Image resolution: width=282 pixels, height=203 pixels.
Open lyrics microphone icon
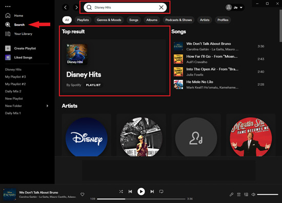point(231,194)
